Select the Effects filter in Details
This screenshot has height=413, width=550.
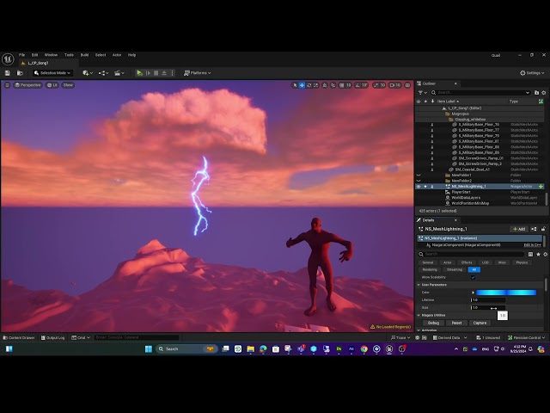[467, 262]
